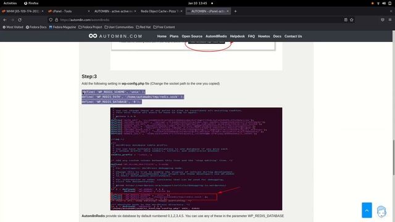Expand Free Content bookmark folder
The image size is (395, 222).
pyautogui.click(x=164, y=27)
